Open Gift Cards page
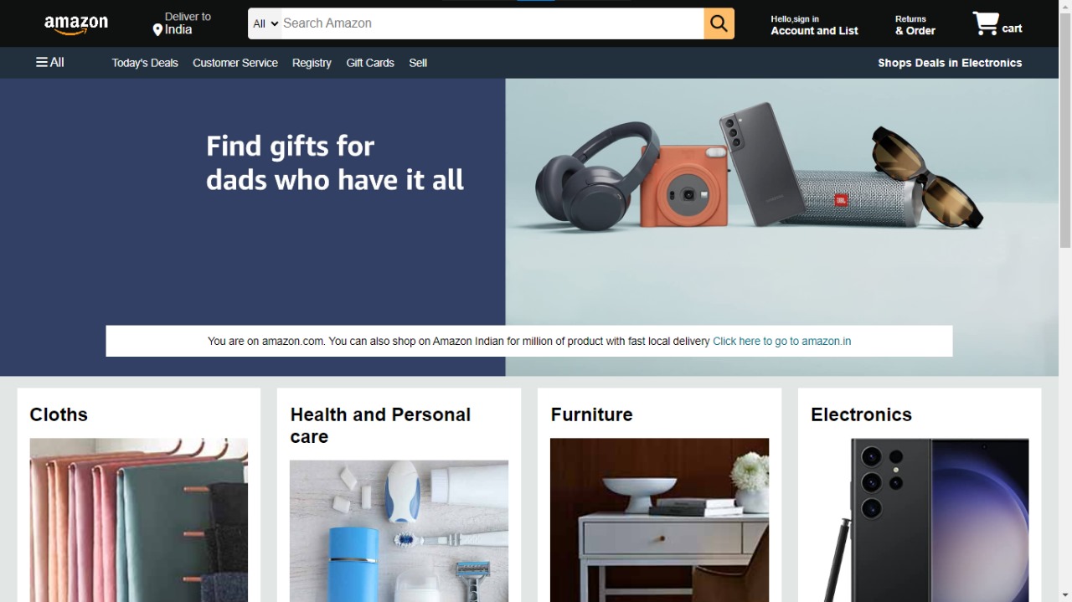Image resolution: width=1072 pixels, height=602 pixels. pyautogui.click(x=370, y=63)
